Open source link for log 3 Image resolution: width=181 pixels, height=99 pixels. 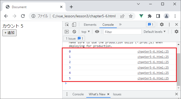[x=153, y=67]
